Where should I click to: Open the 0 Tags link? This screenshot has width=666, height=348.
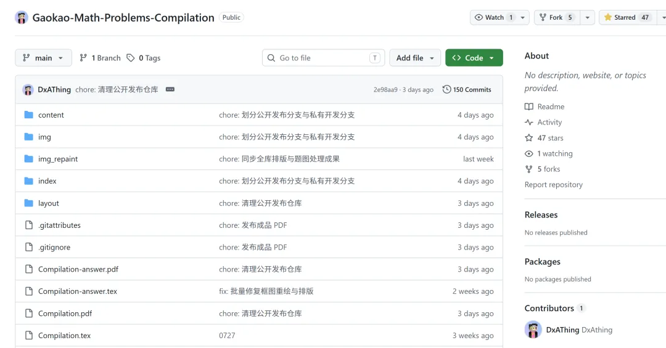point(144,58)
